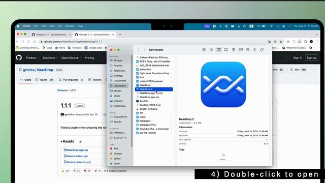Select the NearDrop 2 file
Screen dimensions: 325x183
click(154, 89)
